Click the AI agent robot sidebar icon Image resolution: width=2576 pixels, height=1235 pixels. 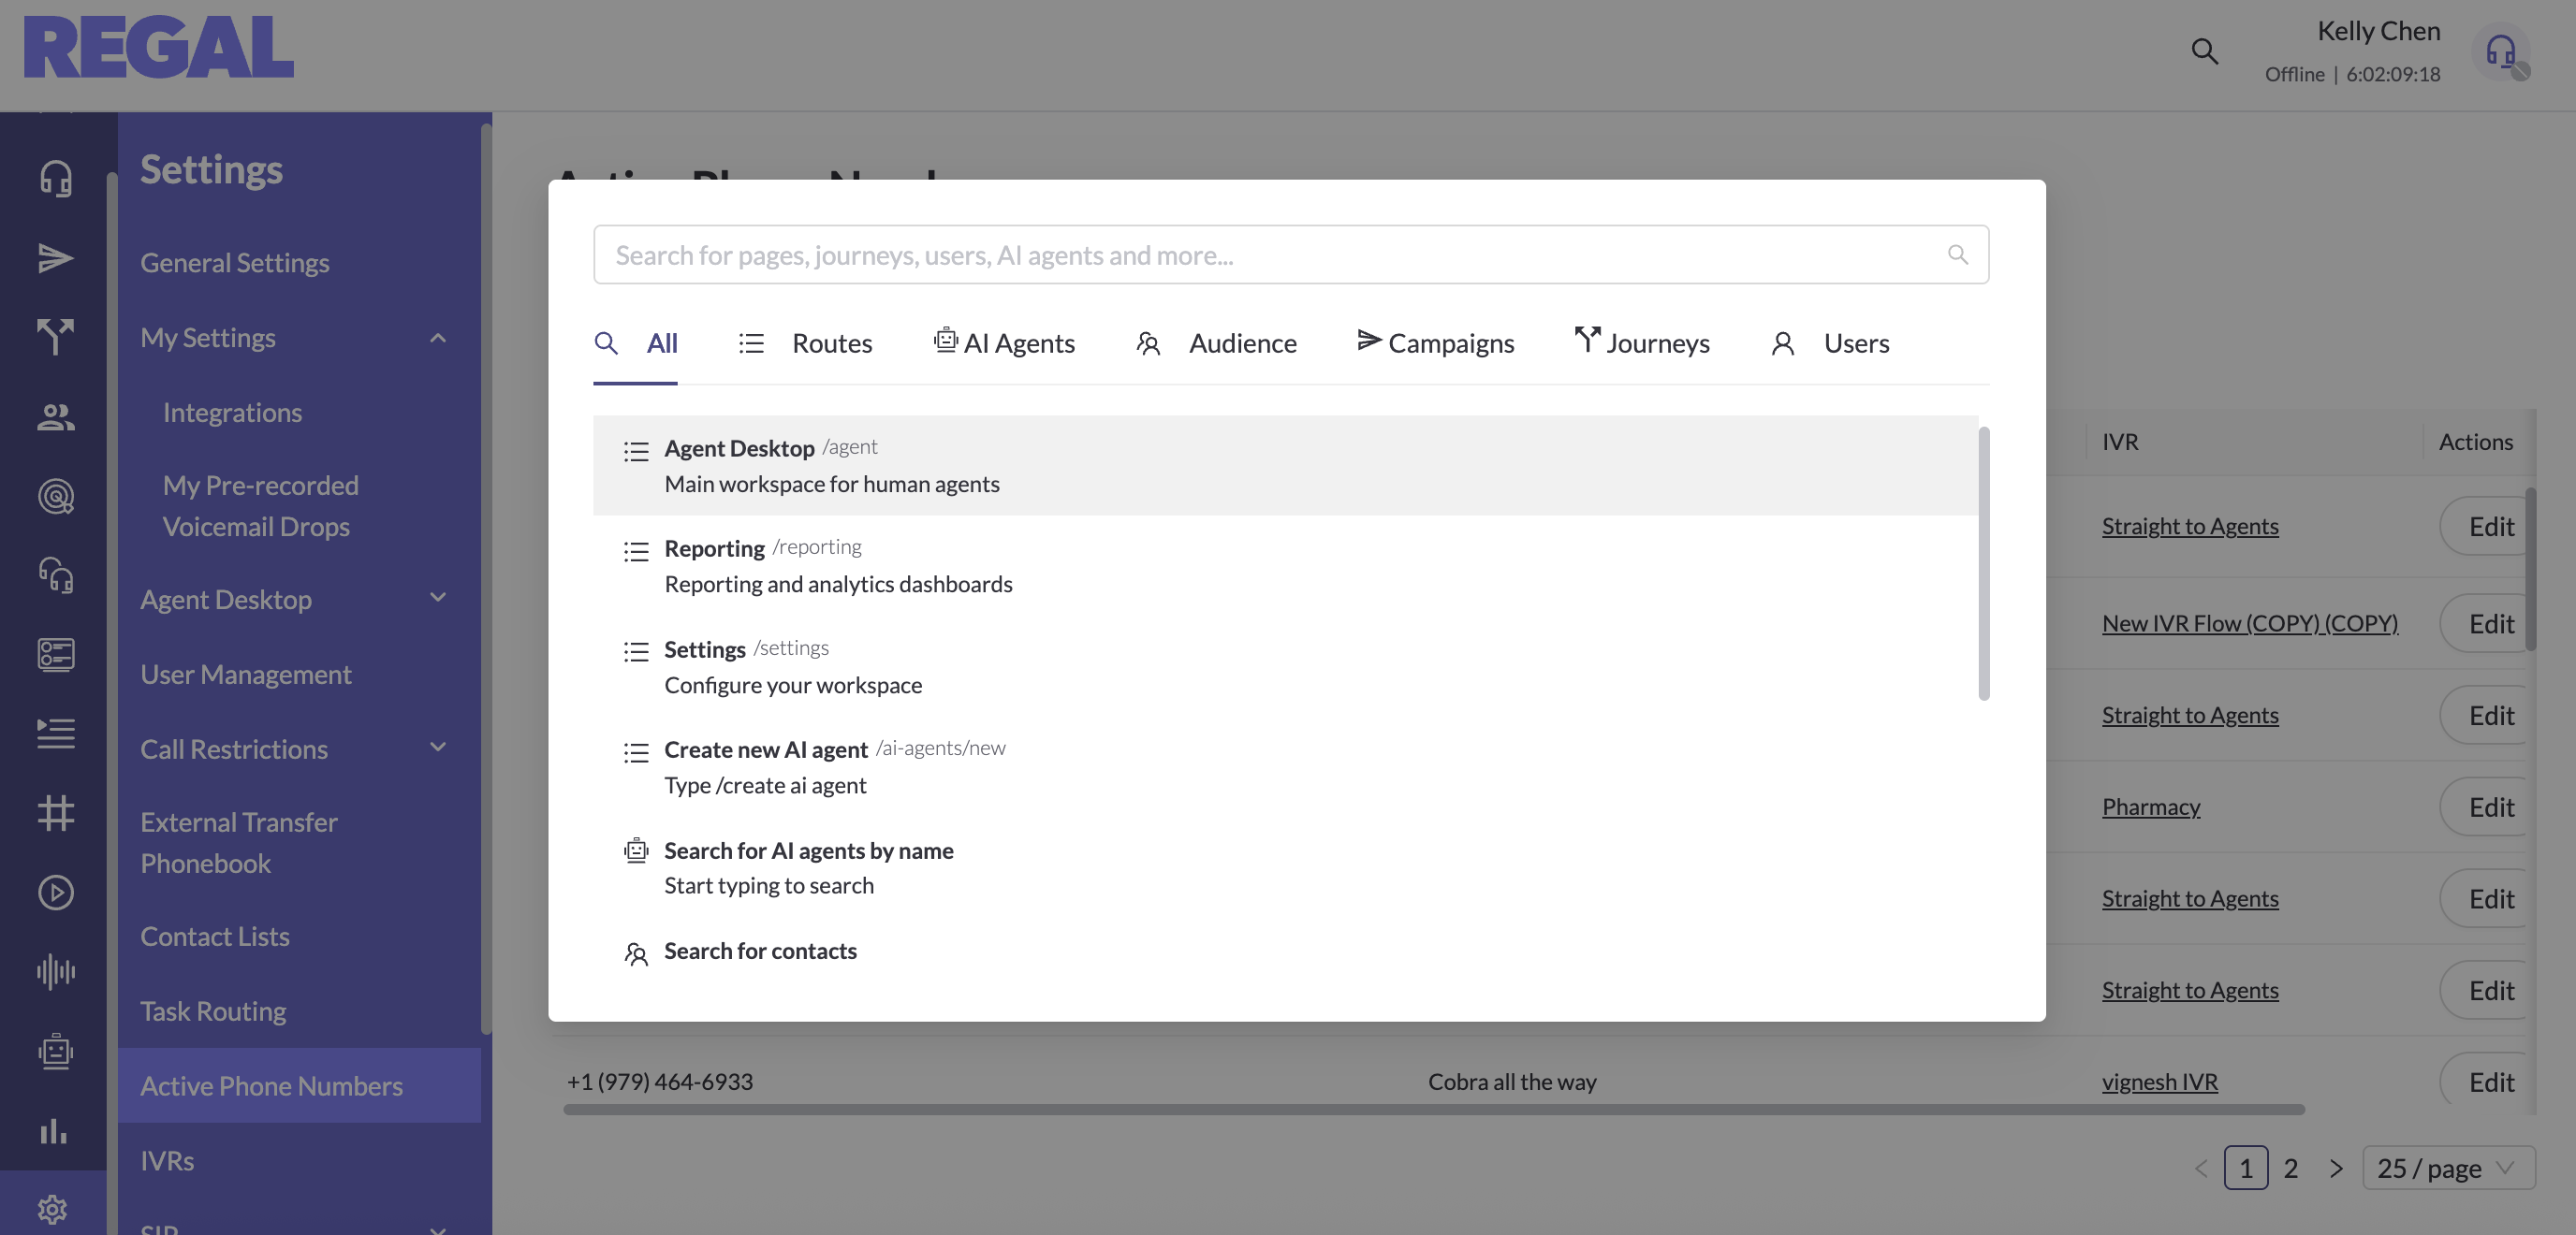click(56, 1051)
